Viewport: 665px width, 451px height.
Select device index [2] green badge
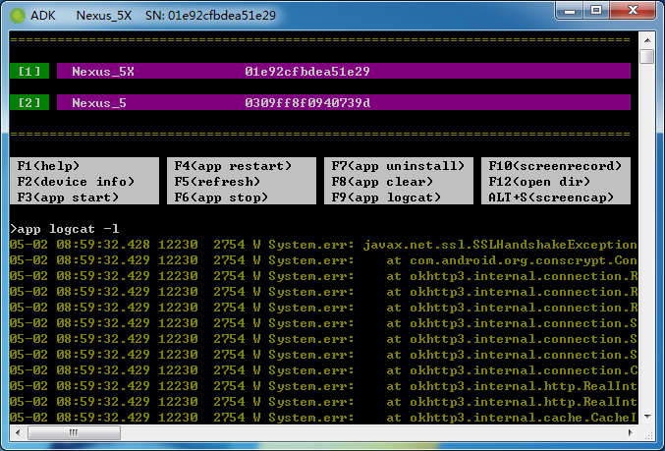29,102
